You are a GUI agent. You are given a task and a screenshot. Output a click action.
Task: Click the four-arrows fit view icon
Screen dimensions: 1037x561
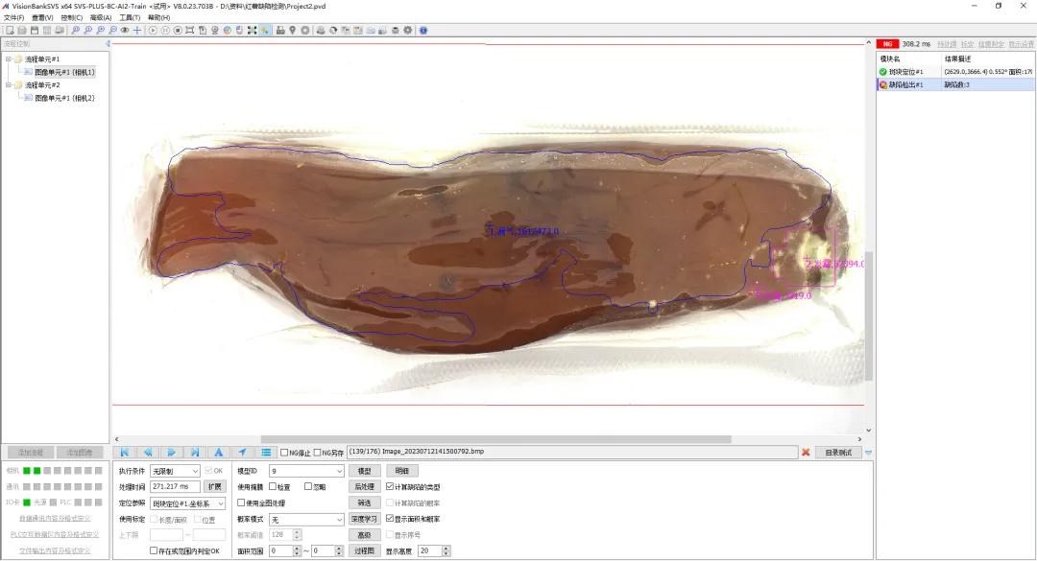pos(252,31)
